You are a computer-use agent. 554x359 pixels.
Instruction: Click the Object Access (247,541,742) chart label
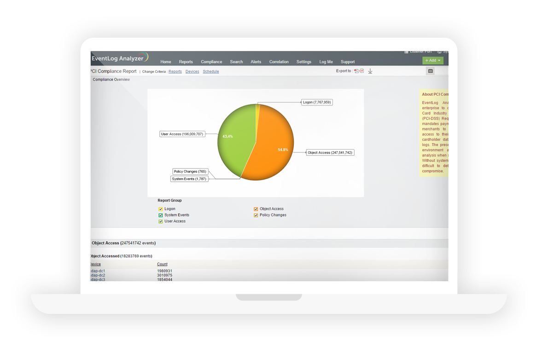(330, 152)
